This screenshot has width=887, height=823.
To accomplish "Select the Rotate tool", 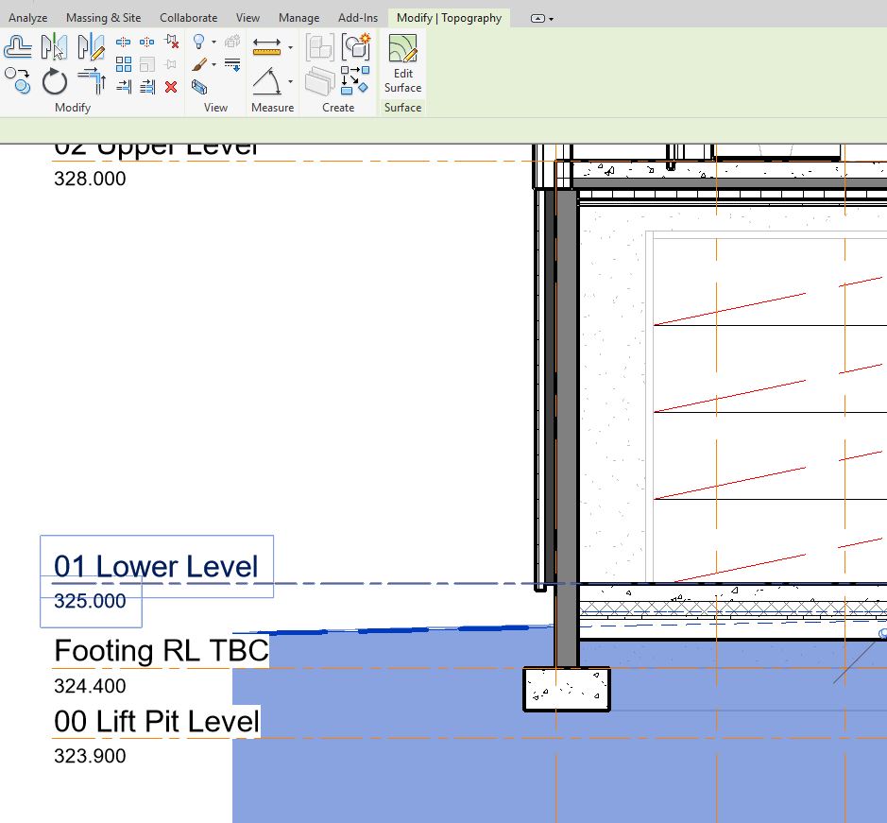I will coord(54,82).
